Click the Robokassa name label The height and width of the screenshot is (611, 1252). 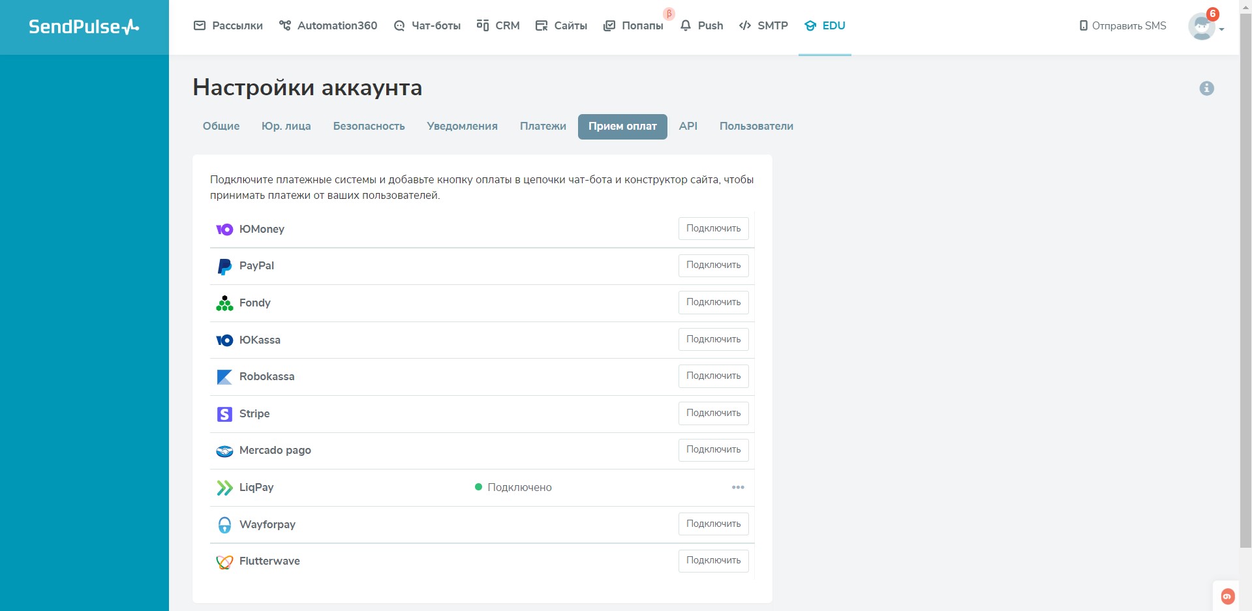point(267,377)
